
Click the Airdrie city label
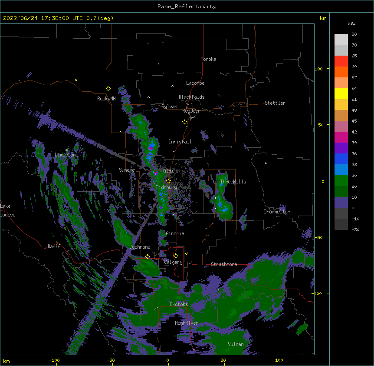click(x=175, y=233)
